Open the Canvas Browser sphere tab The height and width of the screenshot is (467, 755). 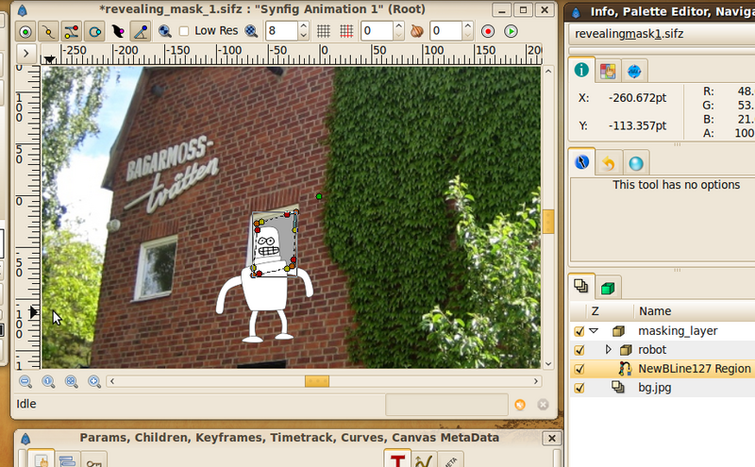[x=636, y=162]
